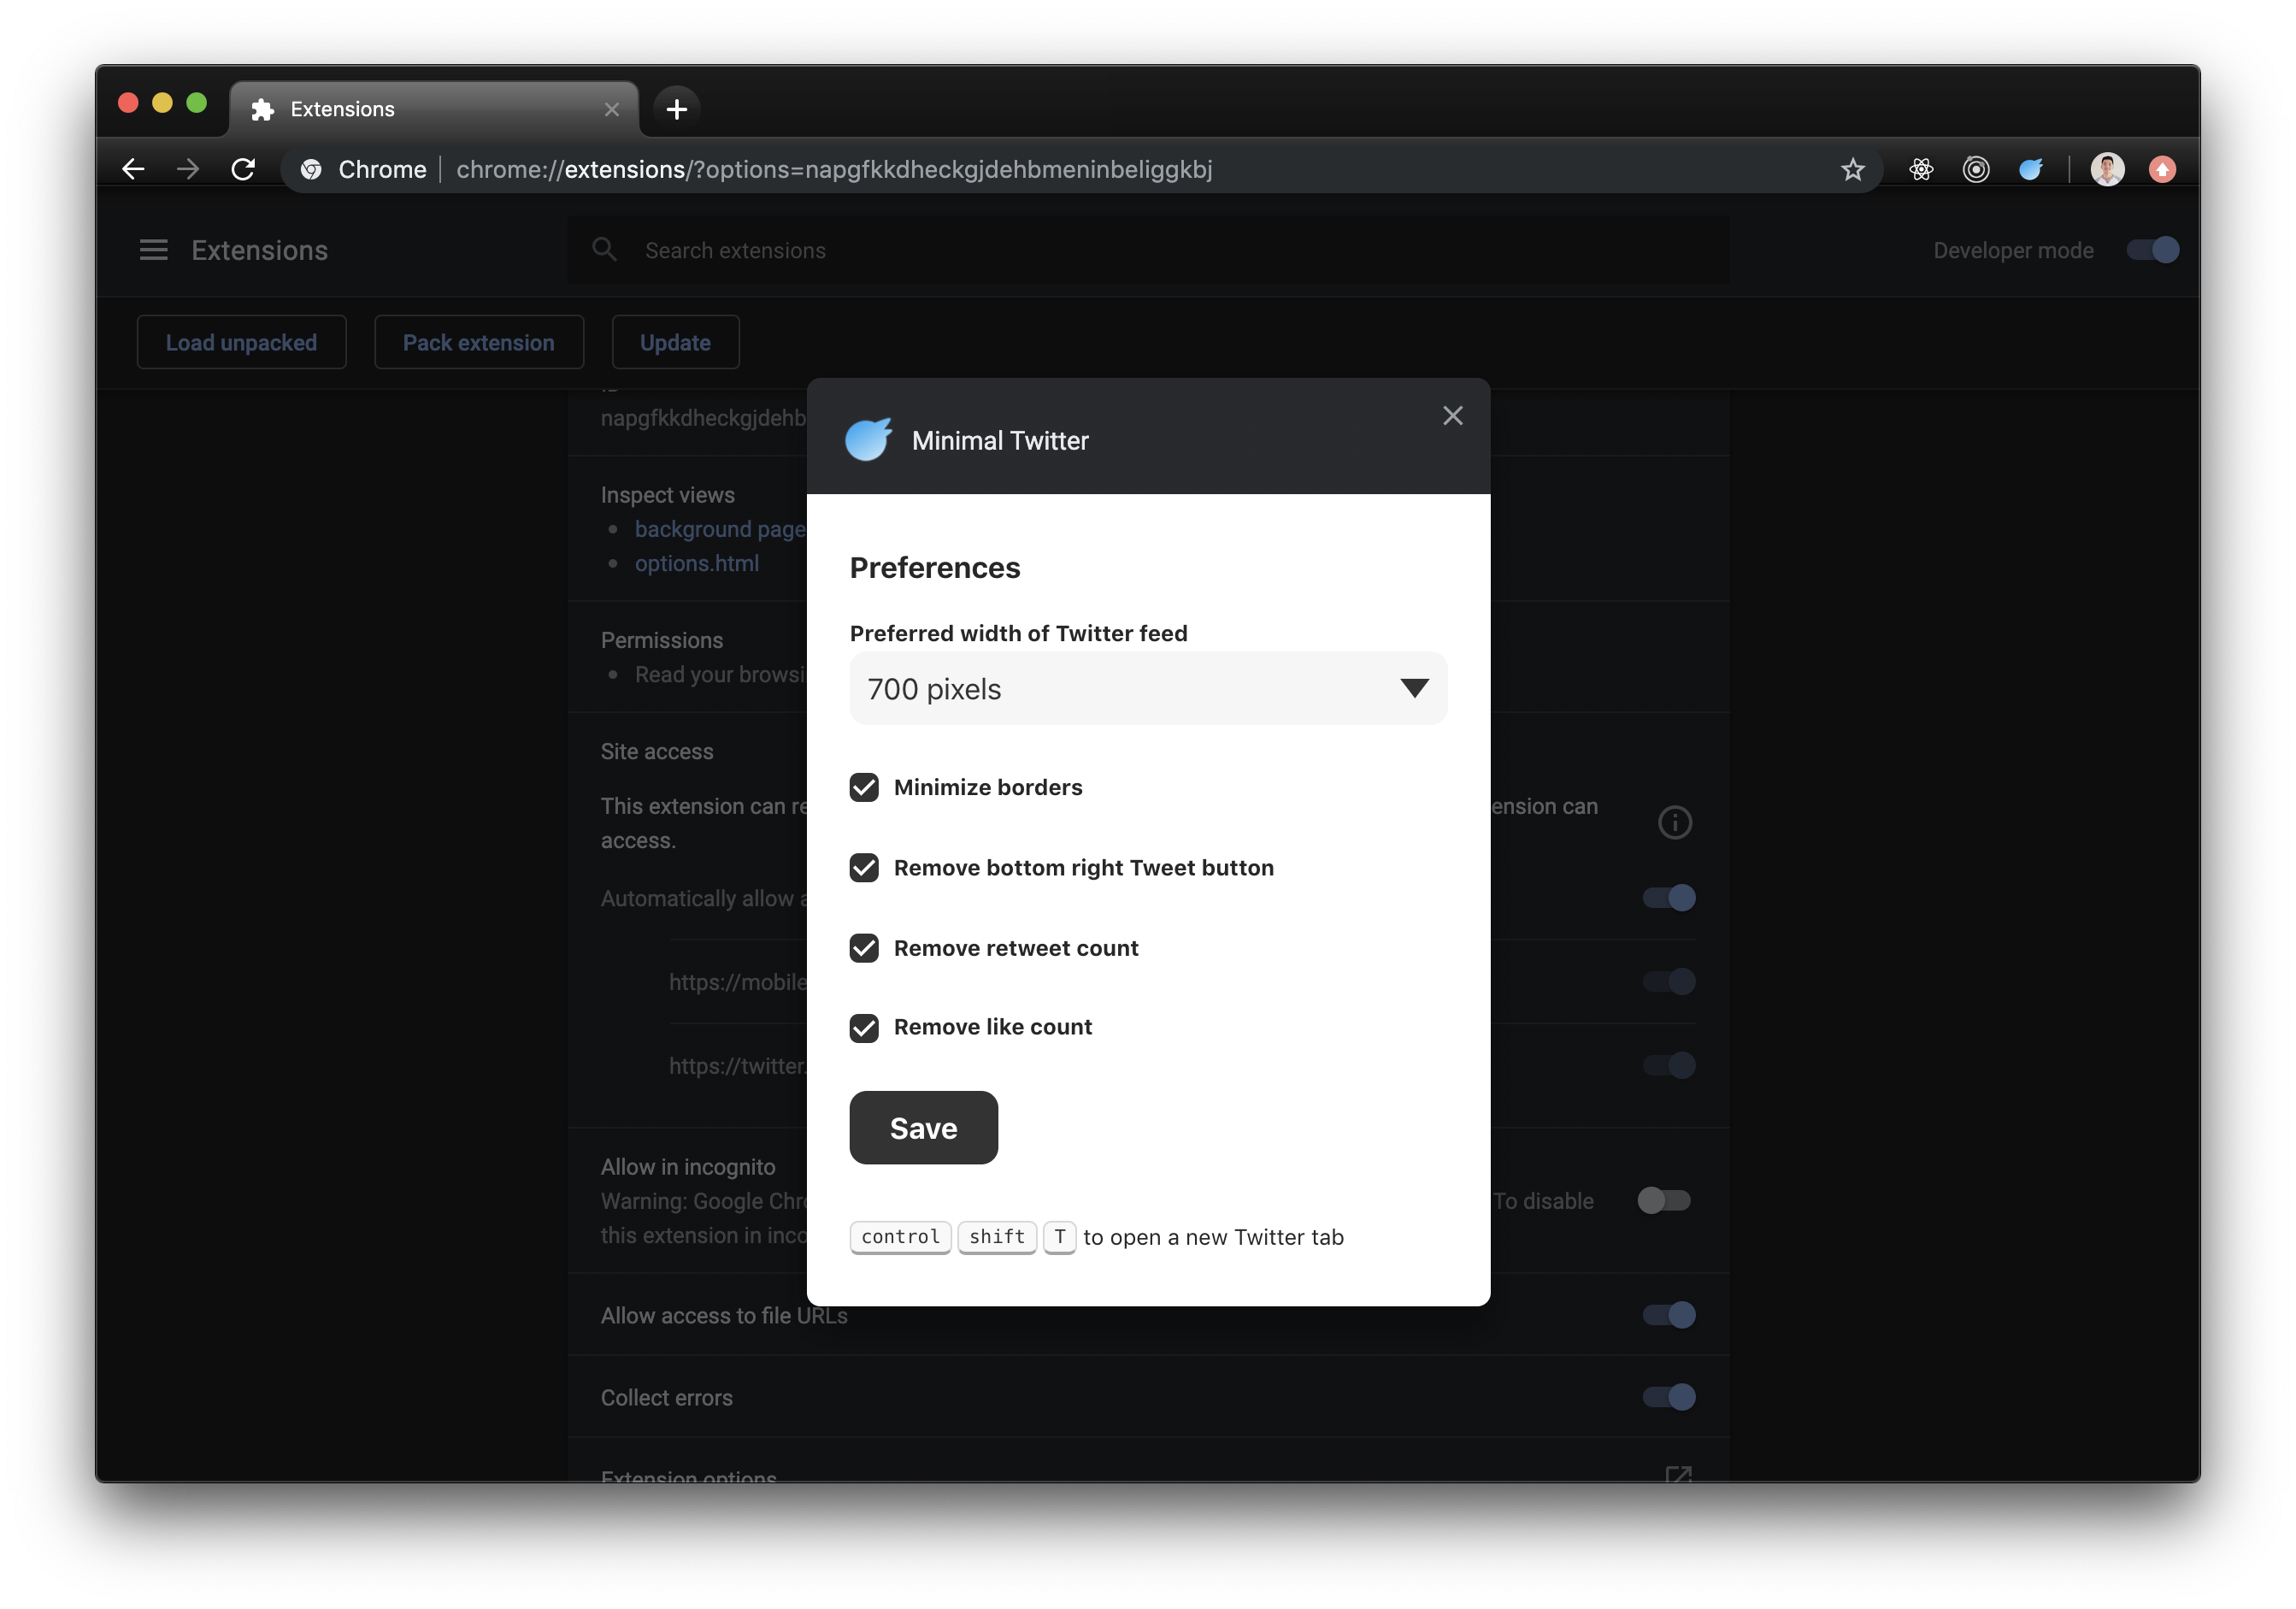Click the React DevTools extension icon
Screen dimensions: 2296x1609
1920,169
